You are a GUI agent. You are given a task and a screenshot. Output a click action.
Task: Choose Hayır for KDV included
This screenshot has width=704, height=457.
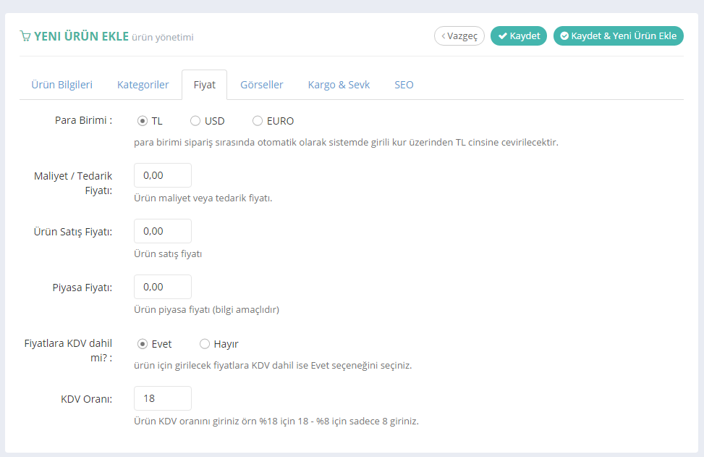pyautogui.click(x=205, y=344)
